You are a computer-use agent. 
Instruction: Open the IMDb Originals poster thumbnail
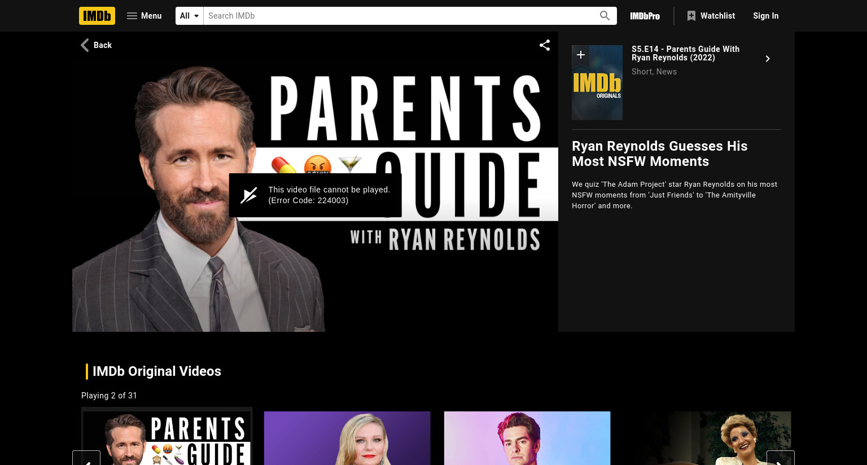pyautogui.click(x=597, y=82)
